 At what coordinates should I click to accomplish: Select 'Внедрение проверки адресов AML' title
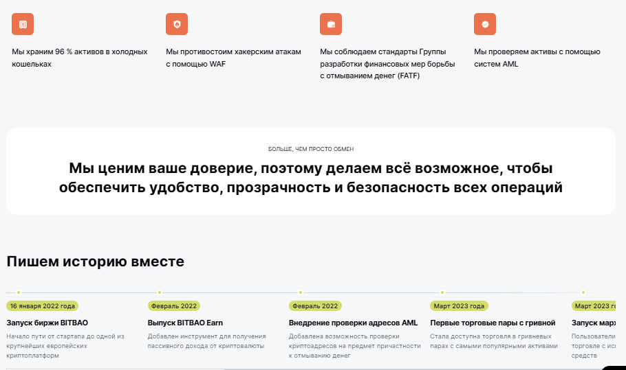point(353,323)
